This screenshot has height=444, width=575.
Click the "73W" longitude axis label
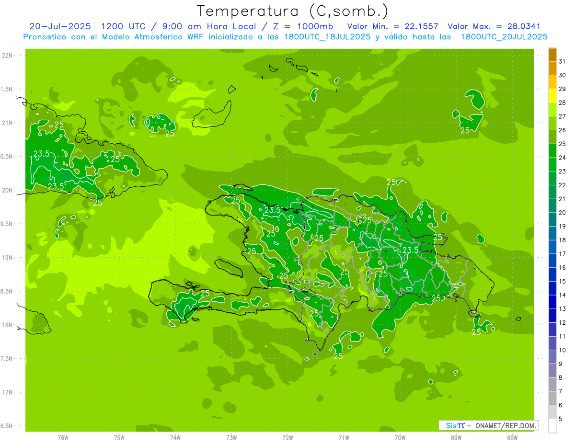point(231,438)
